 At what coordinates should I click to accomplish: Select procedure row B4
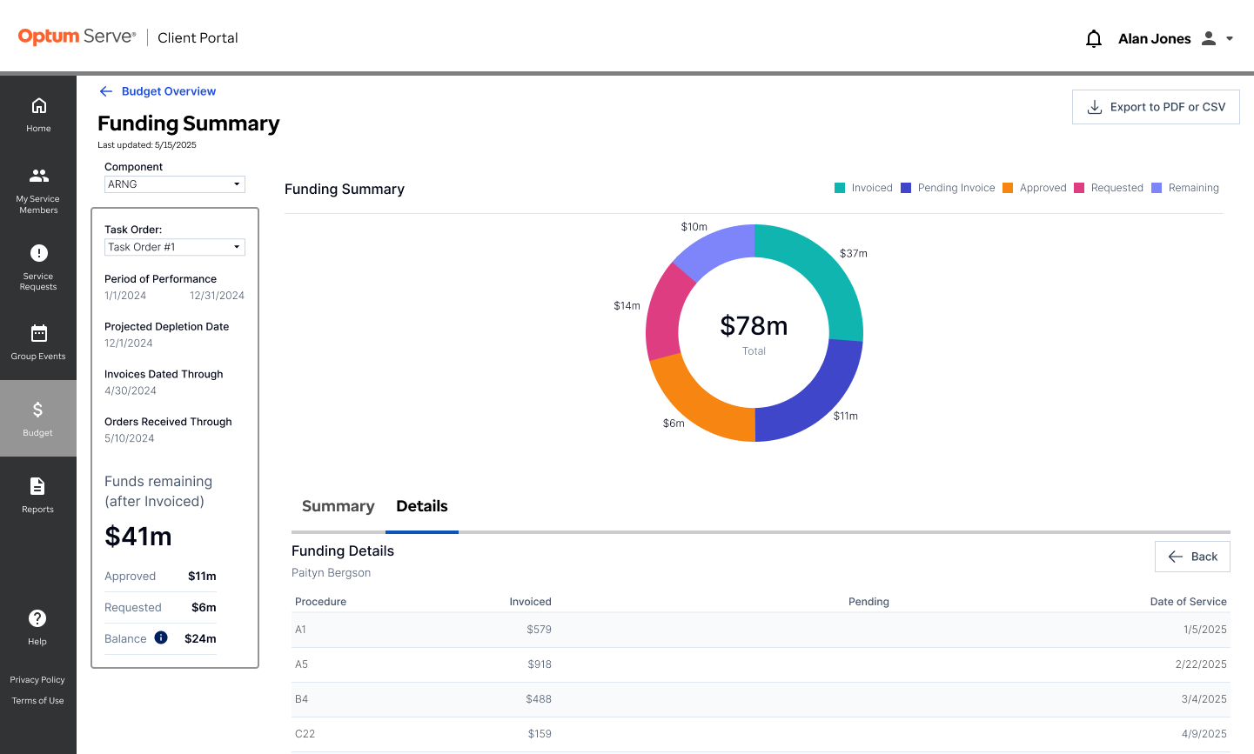point(761,699)
